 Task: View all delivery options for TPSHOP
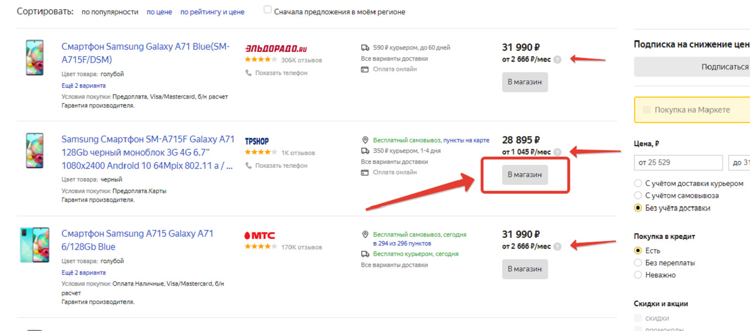[395, 162]
